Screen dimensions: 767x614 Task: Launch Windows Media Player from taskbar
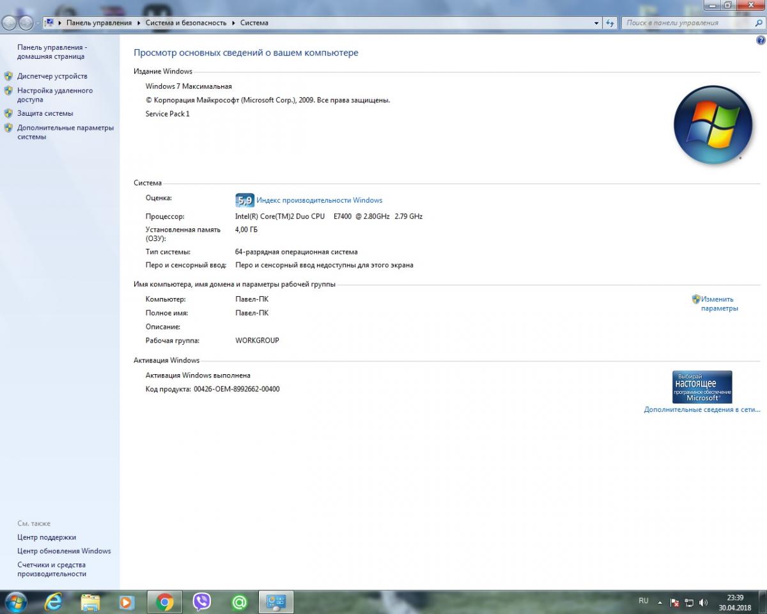coord(127,602)
